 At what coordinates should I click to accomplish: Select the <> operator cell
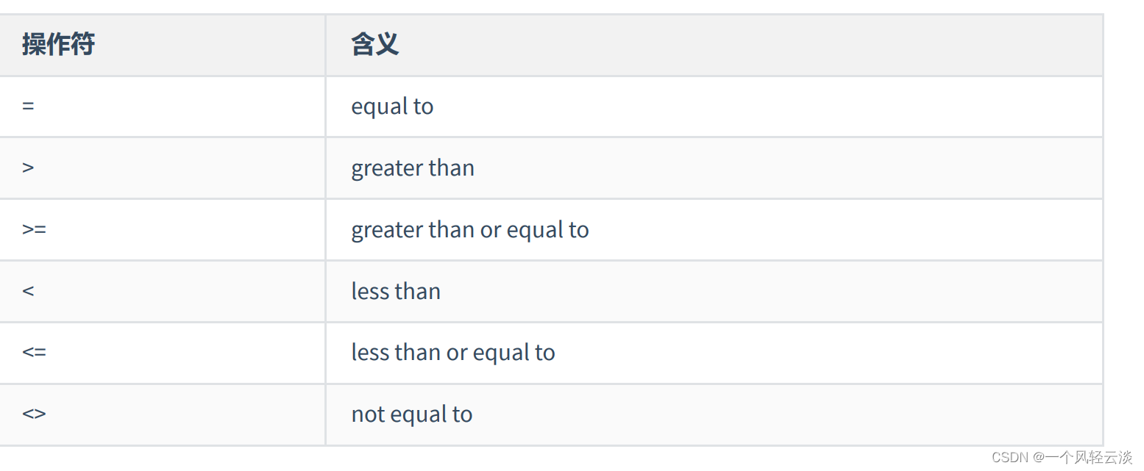coord(162,414)
